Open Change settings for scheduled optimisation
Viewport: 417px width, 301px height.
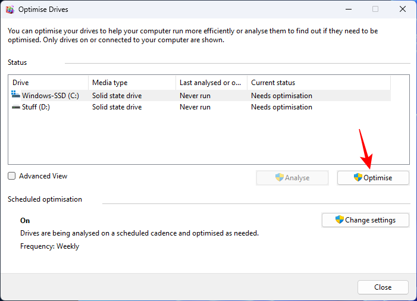click(x=366, y=220)
